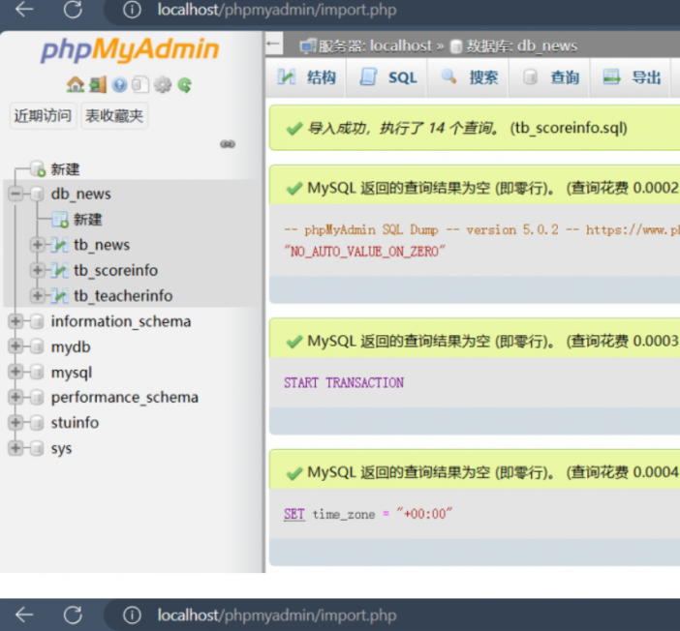Switch to 近期访问 recent tables
Viewport: 680px width, 631px height.
tap(43, 116)
